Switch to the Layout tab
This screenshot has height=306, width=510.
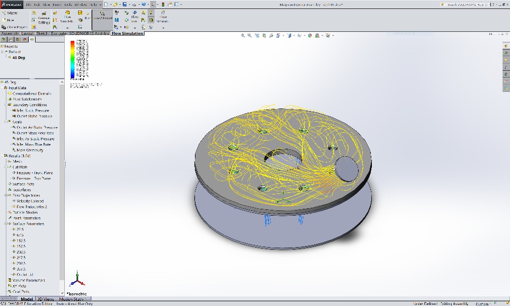[x=27, y=33]
